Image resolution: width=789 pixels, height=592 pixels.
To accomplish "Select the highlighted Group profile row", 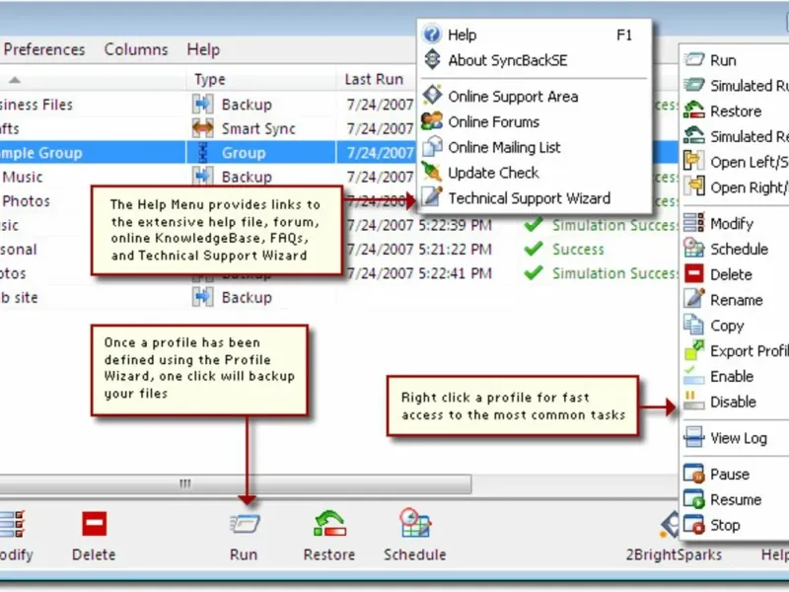I will coord(207,153).
